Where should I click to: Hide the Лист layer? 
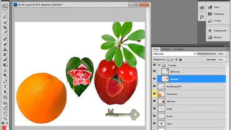[154, 123]
